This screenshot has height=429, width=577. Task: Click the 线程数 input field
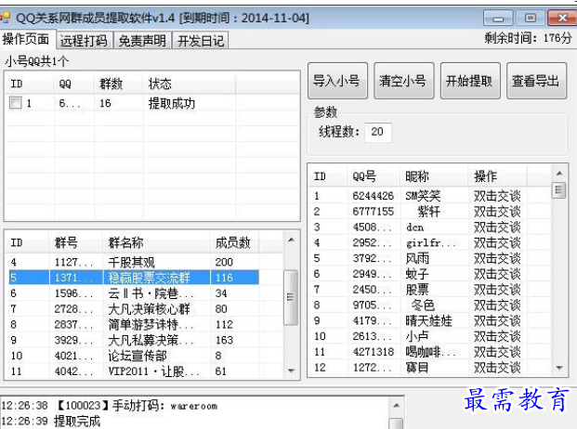point(378,132)
